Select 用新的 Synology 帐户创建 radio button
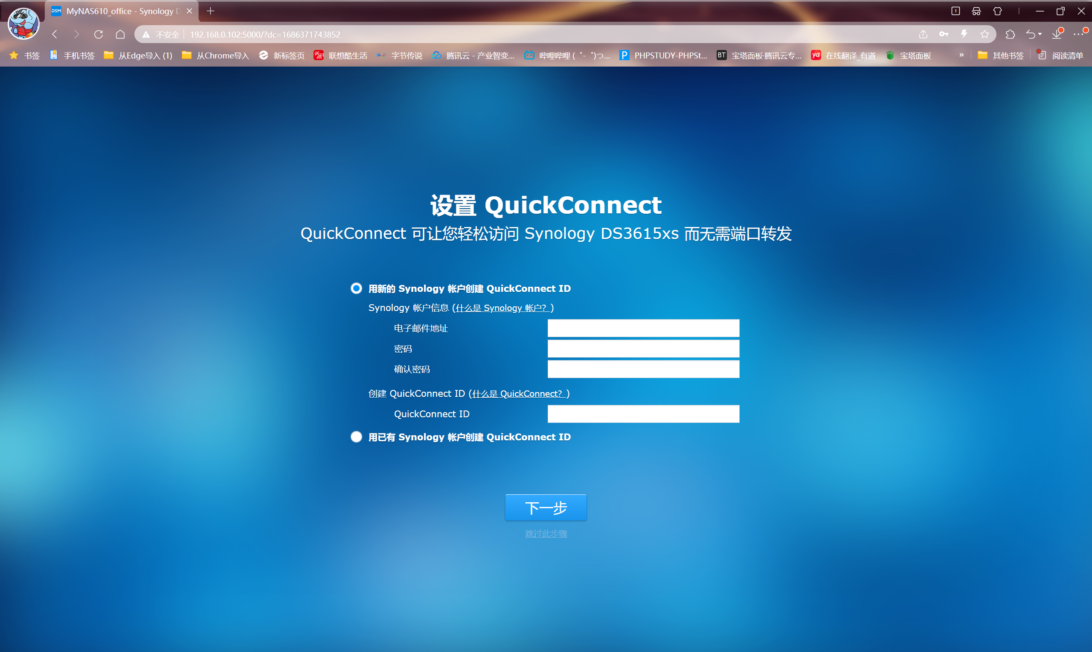This screenshot has width=1092, height=652. click(x=356, y=288)
